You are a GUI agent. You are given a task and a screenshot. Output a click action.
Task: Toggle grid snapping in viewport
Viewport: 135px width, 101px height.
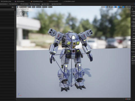[x=114, y=7]
